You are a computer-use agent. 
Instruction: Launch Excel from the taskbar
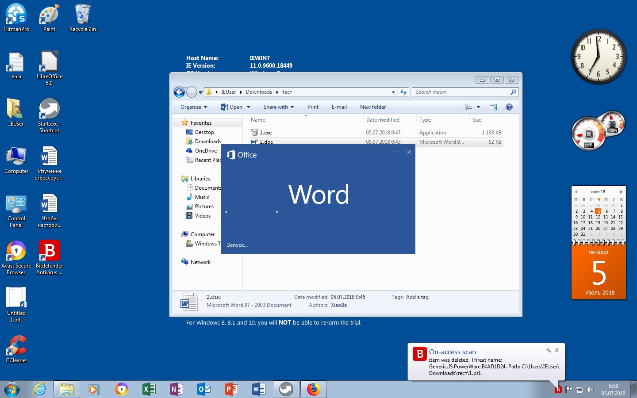(149, 389)
